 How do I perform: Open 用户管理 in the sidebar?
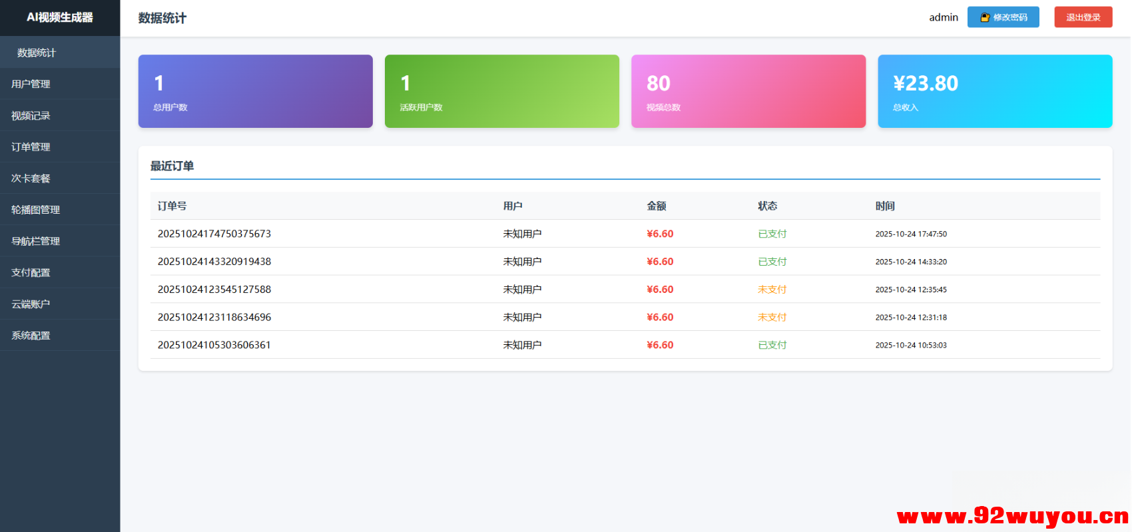(31, 84)
